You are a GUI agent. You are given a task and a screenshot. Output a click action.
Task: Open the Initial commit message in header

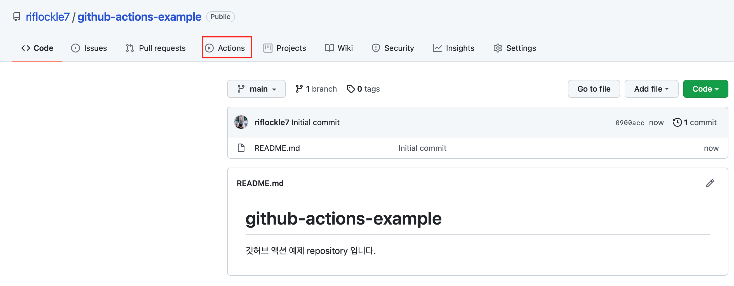click(x=316, y=122)
